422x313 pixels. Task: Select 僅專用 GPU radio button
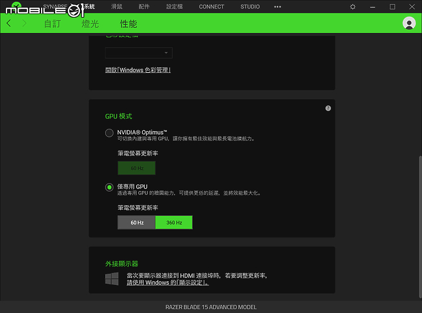point(109,187)
